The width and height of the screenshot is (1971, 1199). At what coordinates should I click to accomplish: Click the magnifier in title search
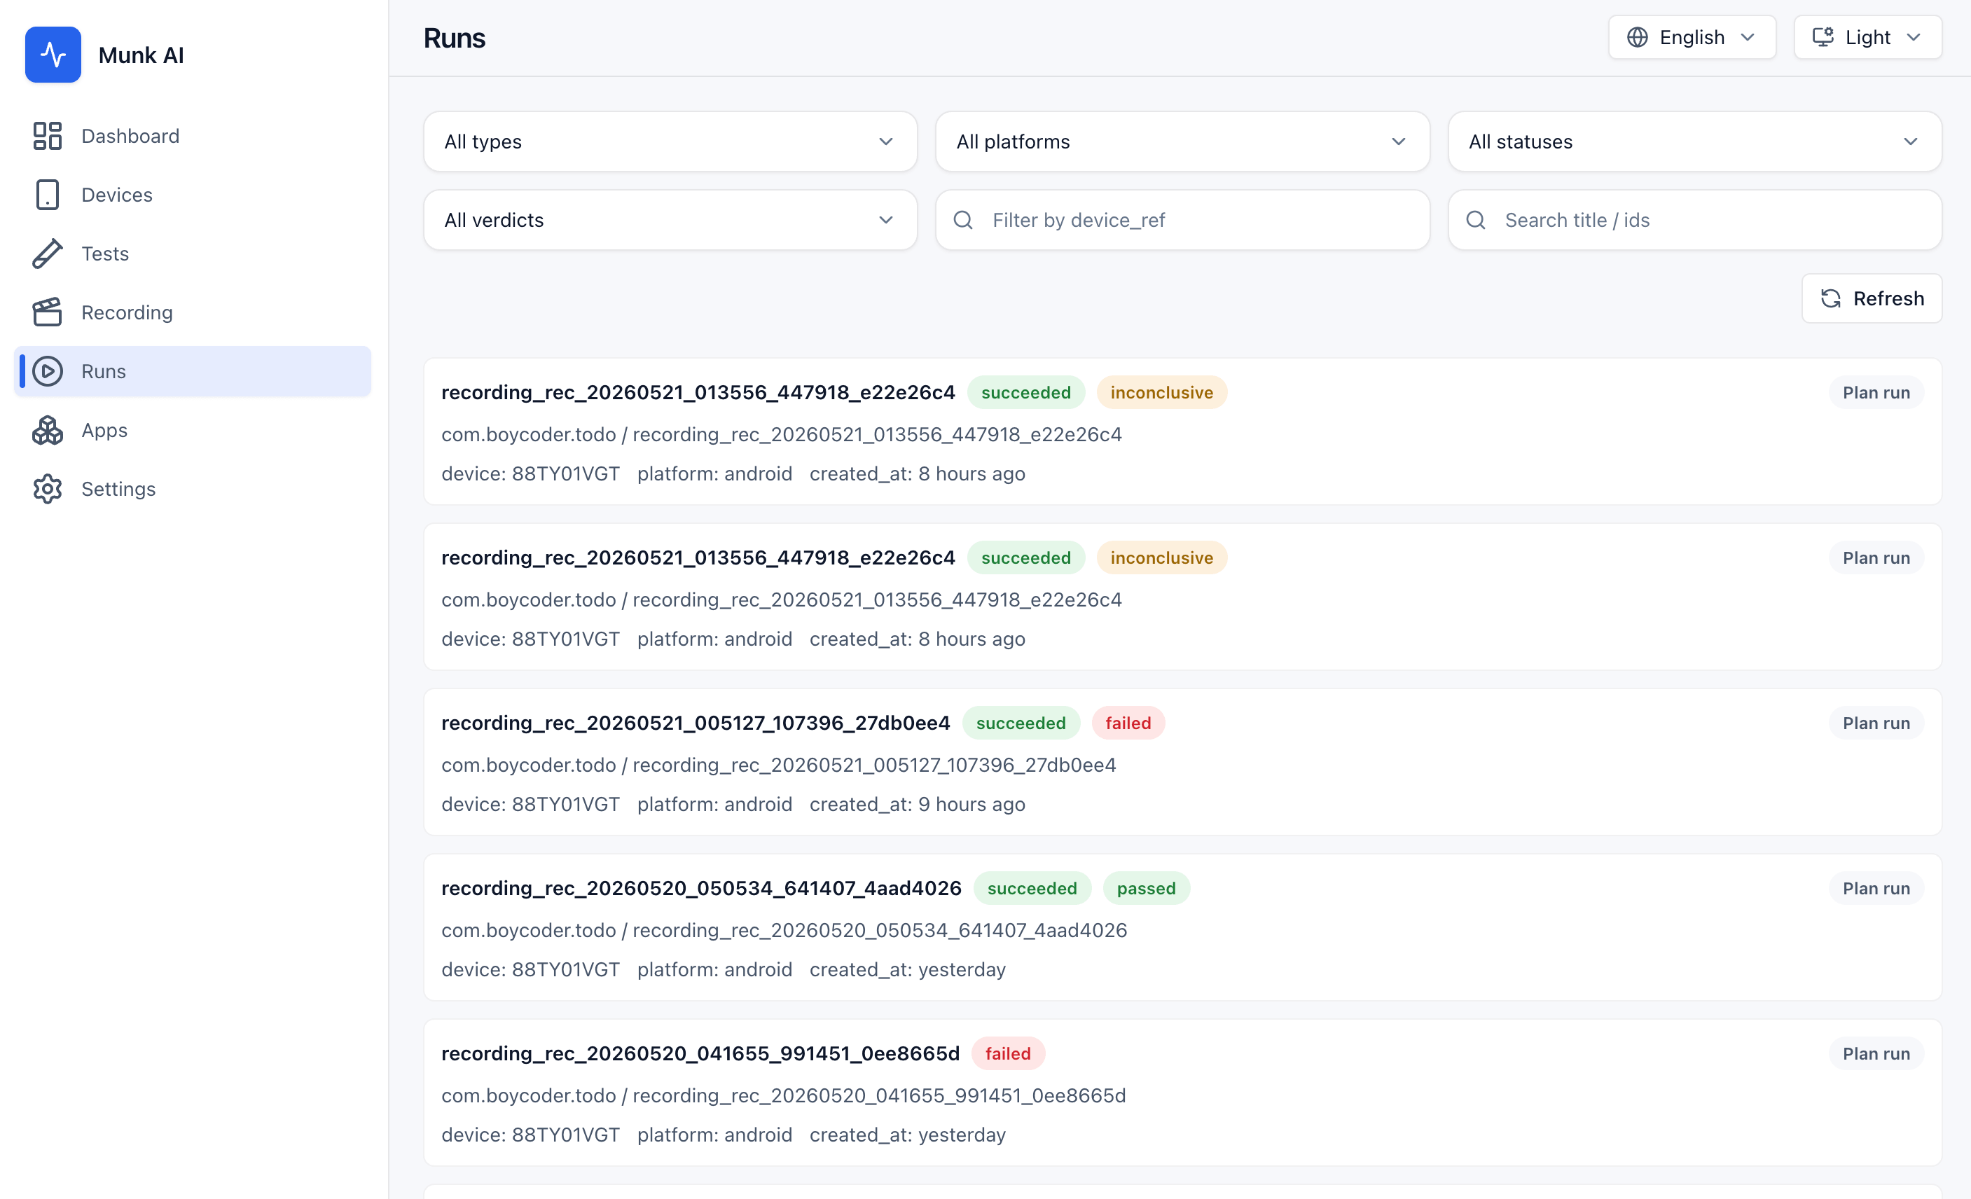pyautogui.click(x=1476, y=220)
